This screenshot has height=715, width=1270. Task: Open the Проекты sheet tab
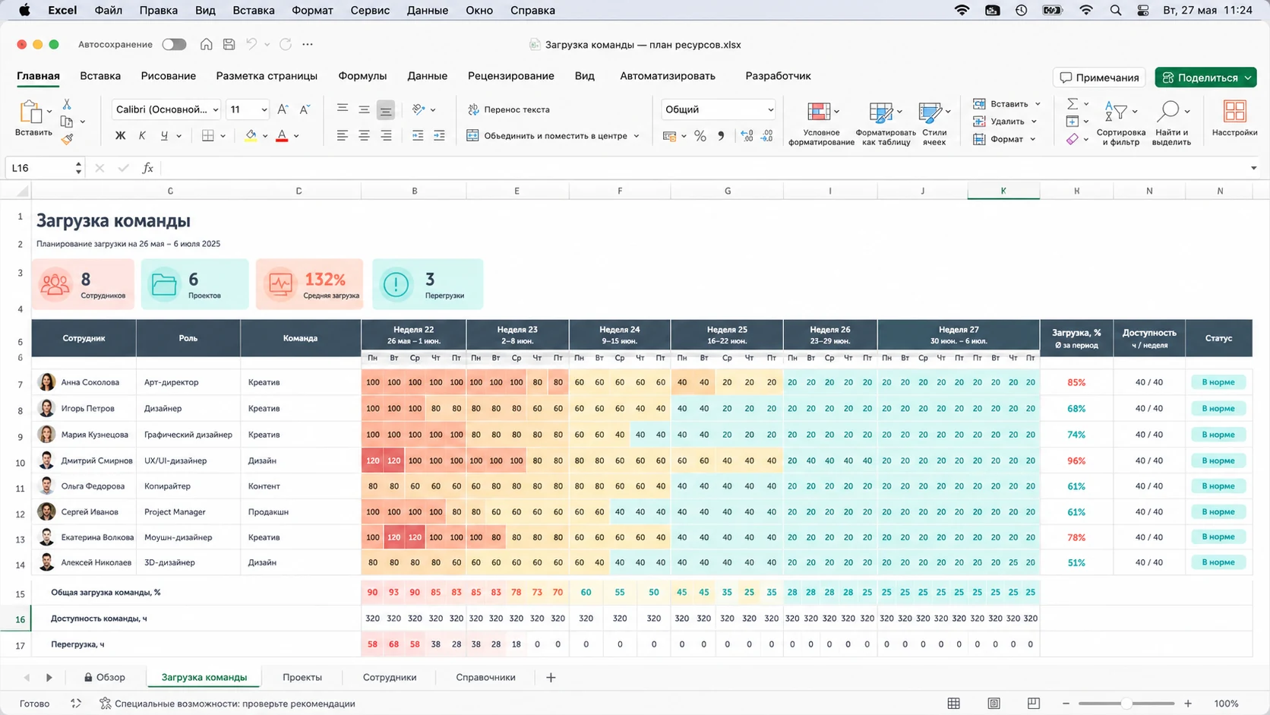point(302,677)
